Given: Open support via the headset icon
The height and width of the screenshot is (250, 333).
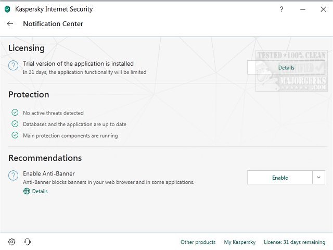Looking at the screenshot, I should (28, 242).
